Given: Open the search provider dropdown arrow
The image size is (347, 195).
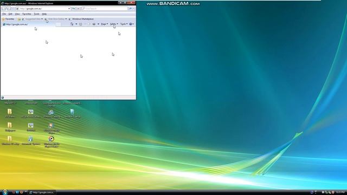Looking at the screenshot, I should click(x=133, y=9).
